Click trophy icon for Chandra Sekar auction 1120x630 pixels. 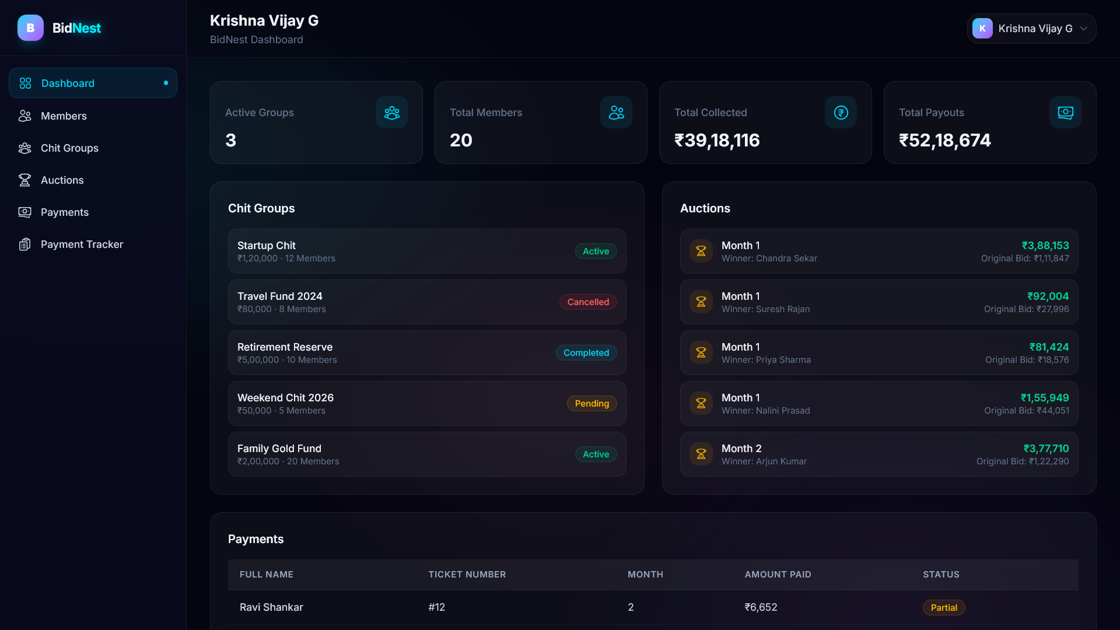[701, 251]
